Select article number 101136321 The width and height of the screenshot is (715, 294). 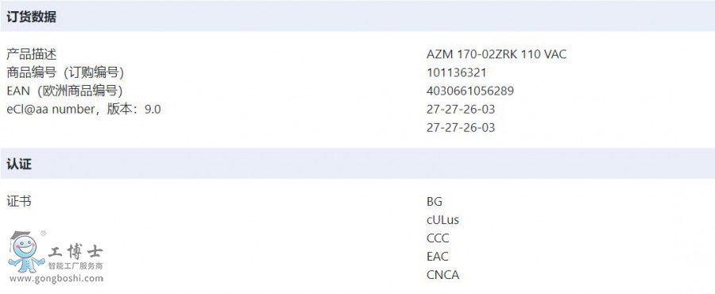(457, 73)
